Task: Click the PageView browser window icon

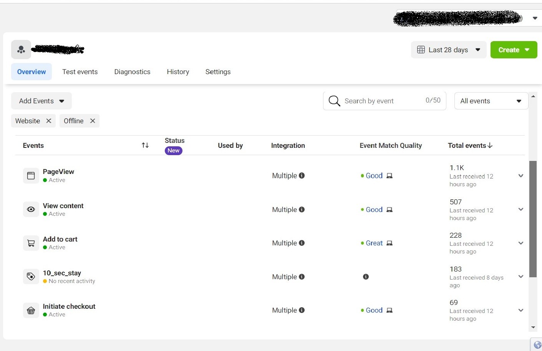Action: [31, 176]
